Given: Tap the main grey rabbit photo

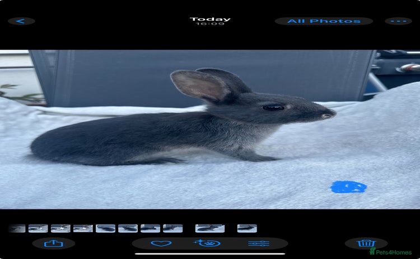Looking at the screenshot, I should (185, 123).
